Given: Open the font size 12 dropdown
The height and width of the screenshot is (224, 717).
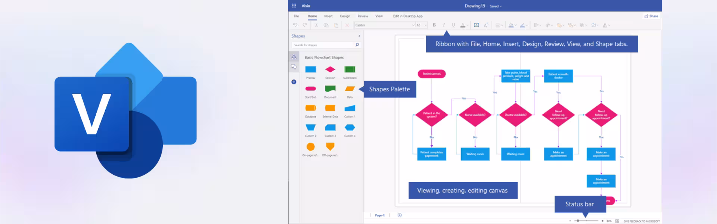Looking at the screenshot, I should 422,25.
